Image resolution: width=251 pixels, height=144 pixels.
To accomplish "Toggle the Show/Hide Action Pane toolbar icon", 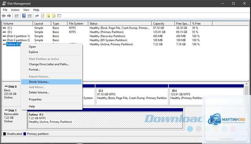I will tap(29, 16).
